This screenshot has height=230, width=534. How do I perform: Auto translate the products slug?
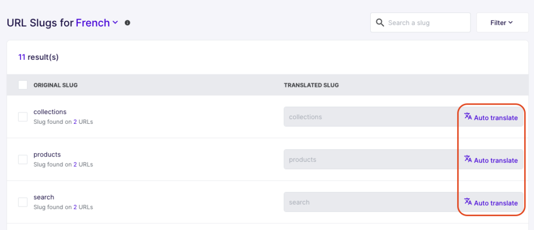[x=491, y=160]
